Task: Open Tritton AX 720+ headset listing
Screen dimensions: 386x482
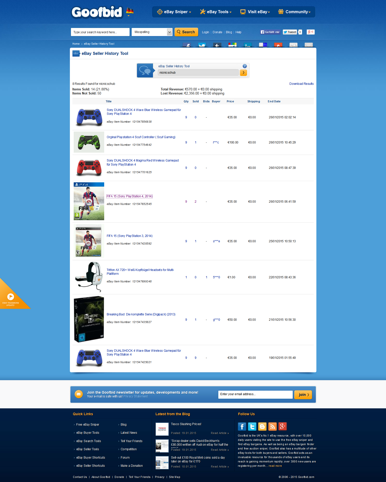Action: coord(140,272)
